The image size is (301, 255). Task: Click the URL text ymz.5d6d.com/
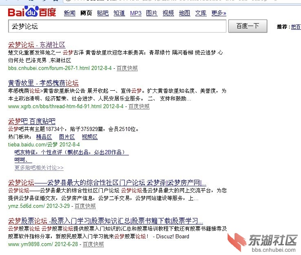(27, 206)
